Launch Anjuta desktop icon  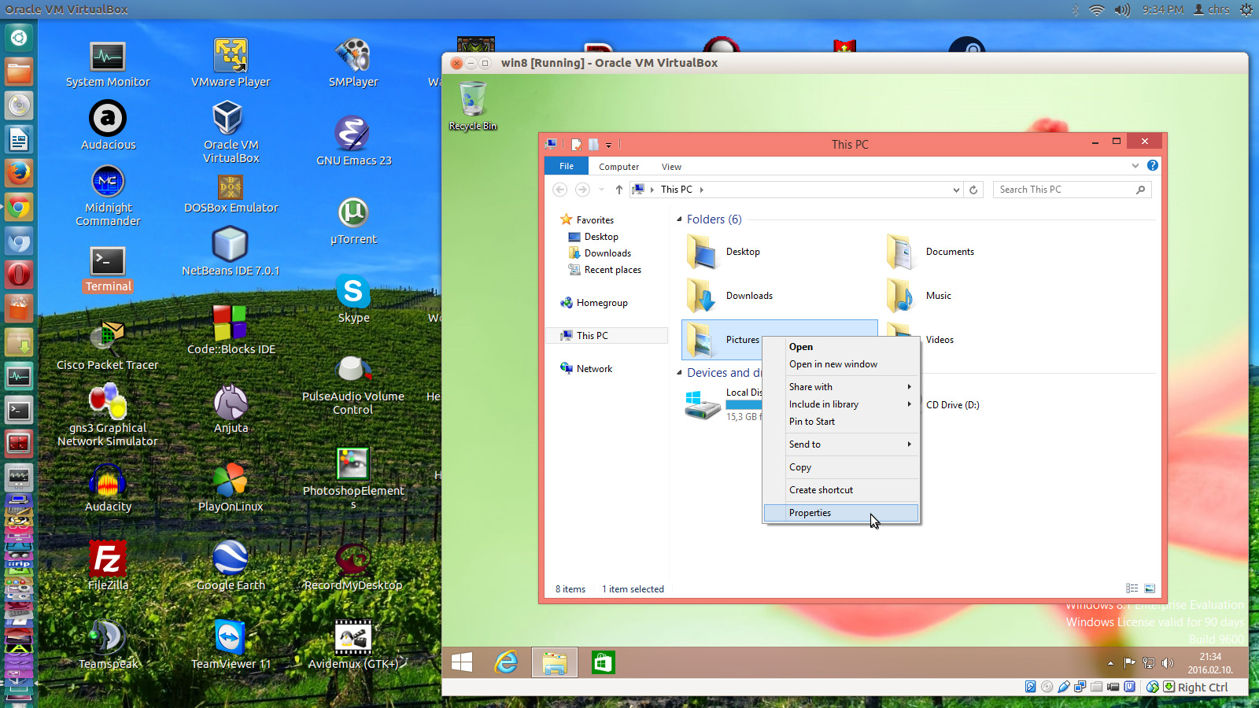231,409
